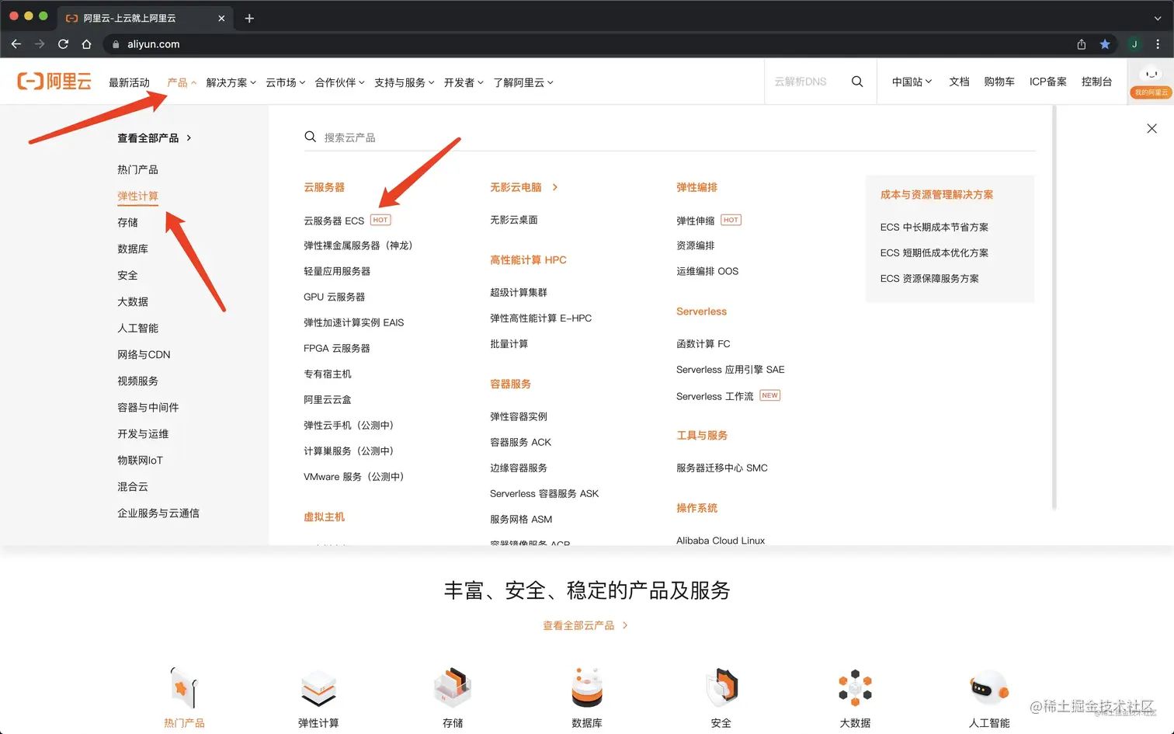
Task: Click the 查看全部云产品 link
Action: tap(585, 625)
